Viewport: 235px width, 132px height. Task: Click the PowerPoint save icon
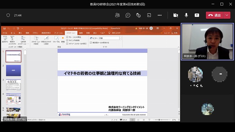pyautogui.click(x=4, y=28)
